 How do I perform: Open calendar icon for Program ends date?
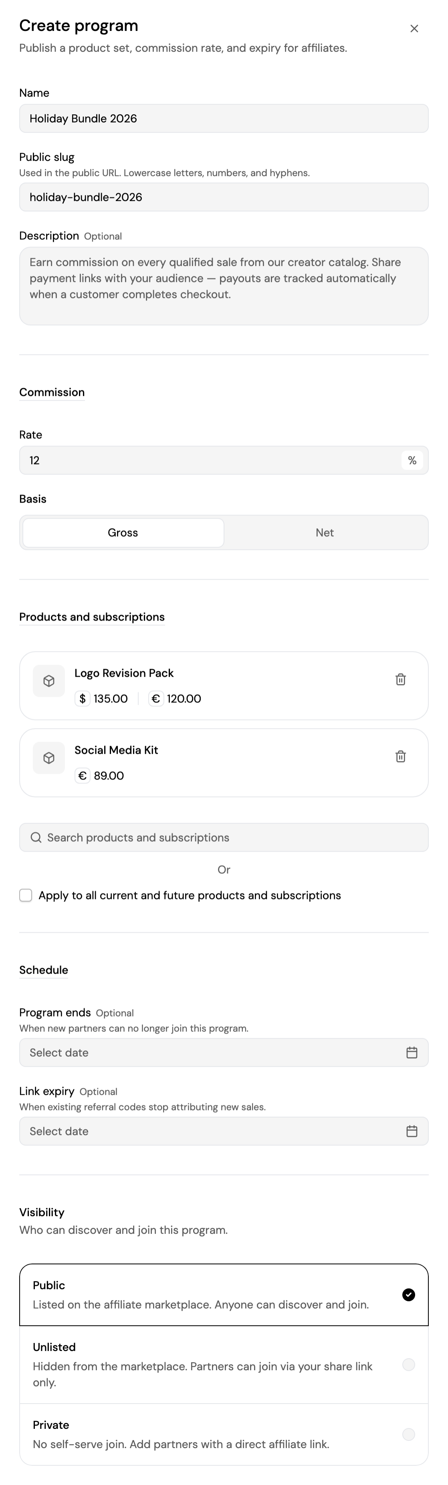click(411, 1052)
